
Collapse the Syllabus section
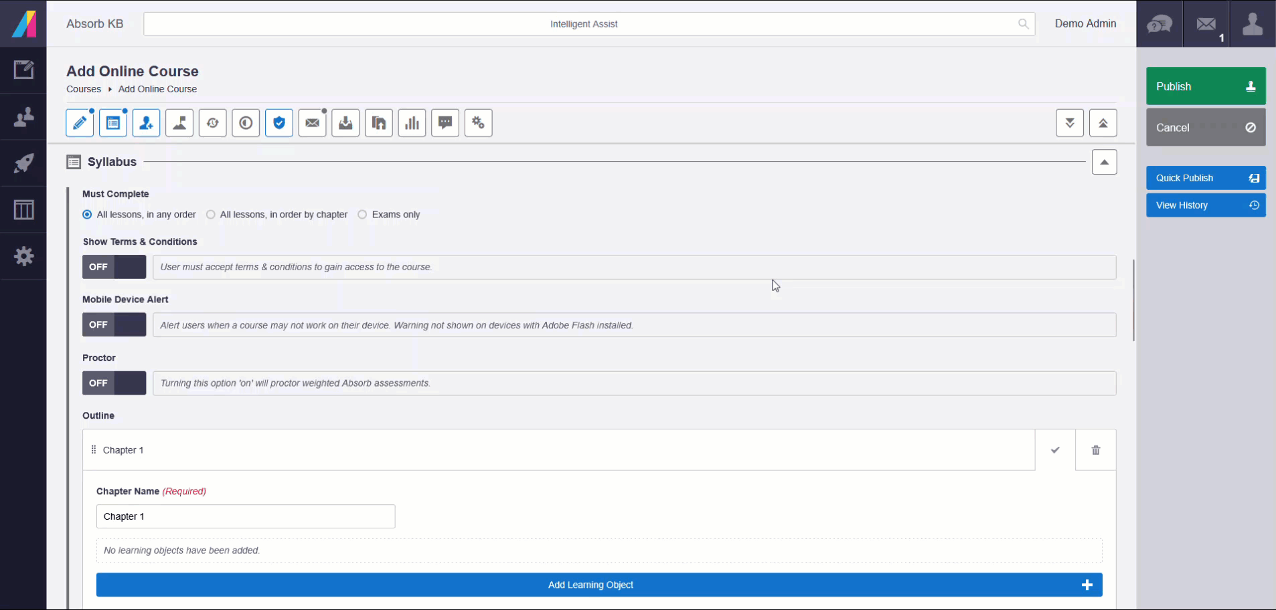coord(1104,162)
